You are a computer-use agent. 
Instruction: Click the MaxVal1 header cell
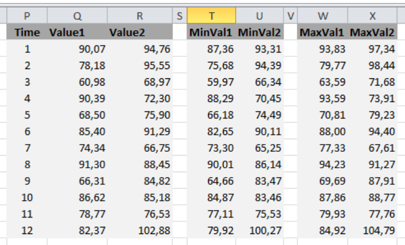323,32
